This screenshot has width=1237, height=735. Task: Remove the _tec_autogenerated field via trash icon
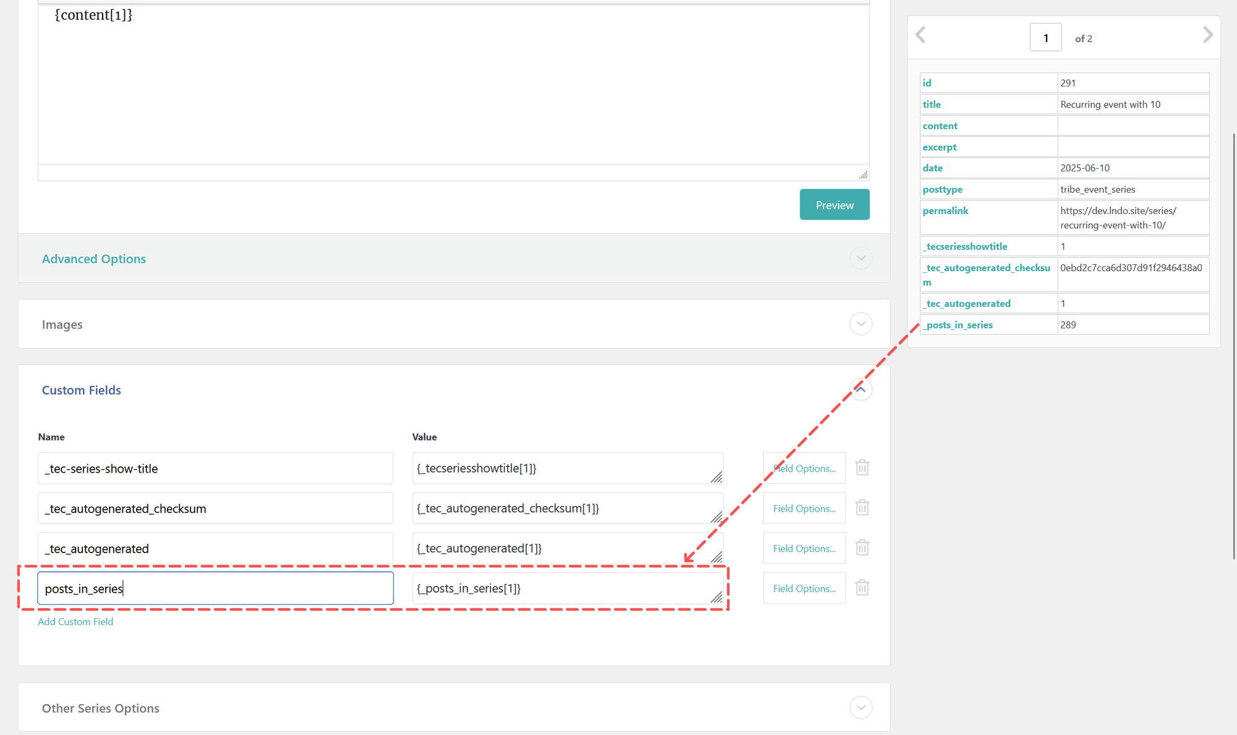pyautogui.click(x=862, y=548)
